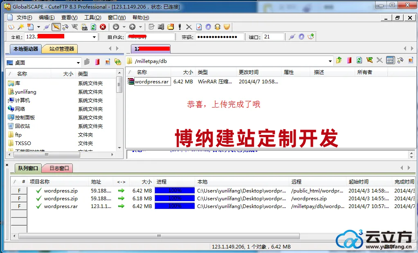Toggle the remote pane detail view button
The height and width of the screenshot is (253, 418).
(x=390, y=60)
